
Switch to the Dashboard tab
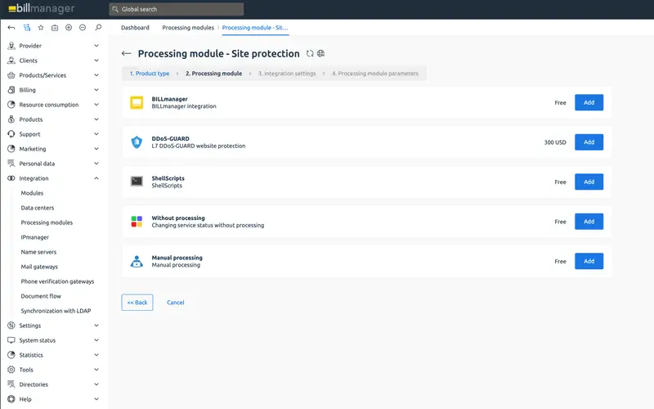135,28
